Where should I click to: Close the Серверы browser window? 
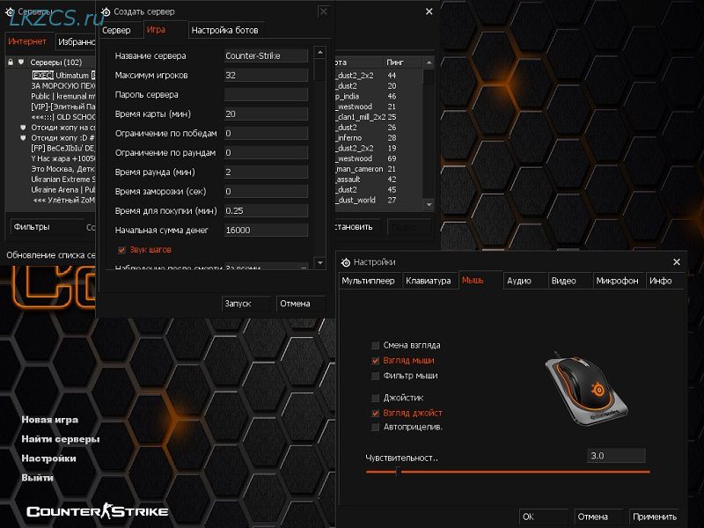(x=429, y=11)
